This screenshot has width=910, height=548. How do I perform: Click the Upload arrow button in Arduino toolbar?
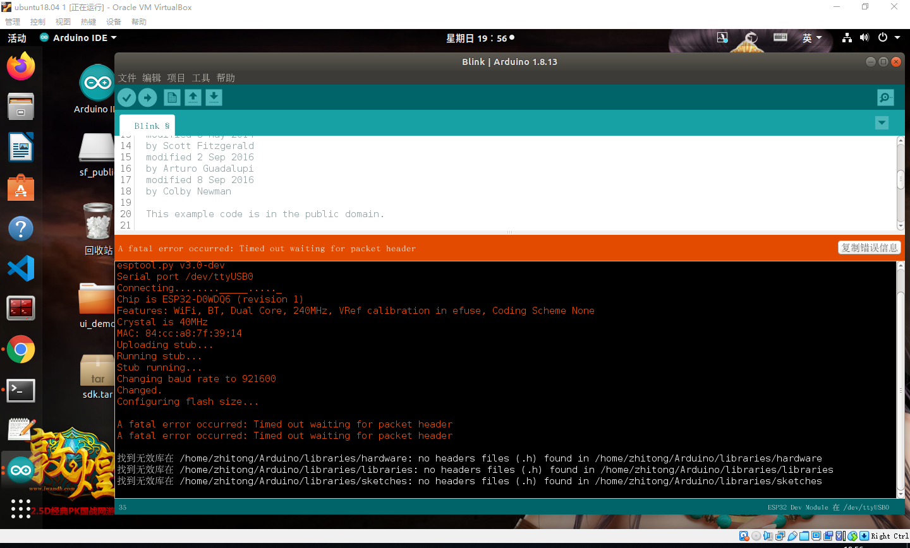(148, 97)
